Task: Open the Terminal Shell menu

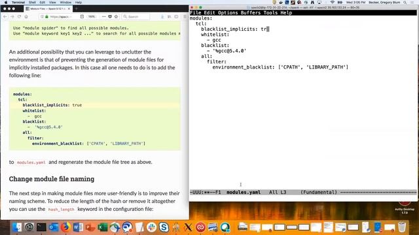Action: click(32, 2)
